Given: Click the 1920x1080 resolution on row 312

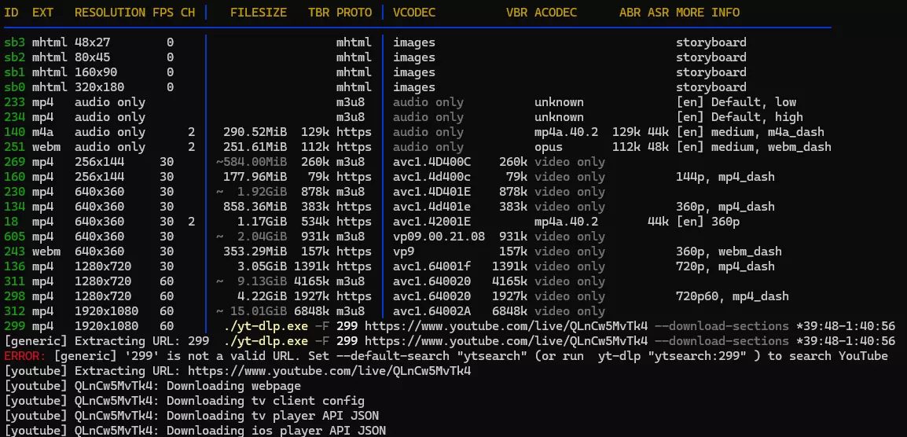Looking at the screenshot, I should pos(106,311).
